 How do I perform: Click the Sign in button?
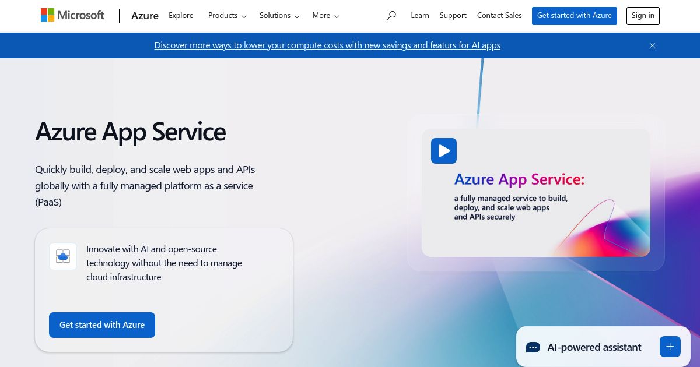642,16
